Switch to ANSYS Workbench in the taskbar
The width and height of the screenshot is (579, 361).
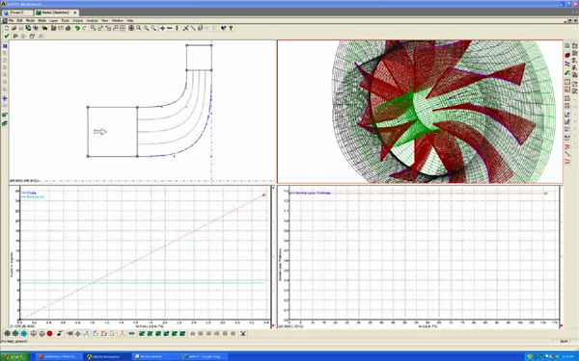[107, 356]
